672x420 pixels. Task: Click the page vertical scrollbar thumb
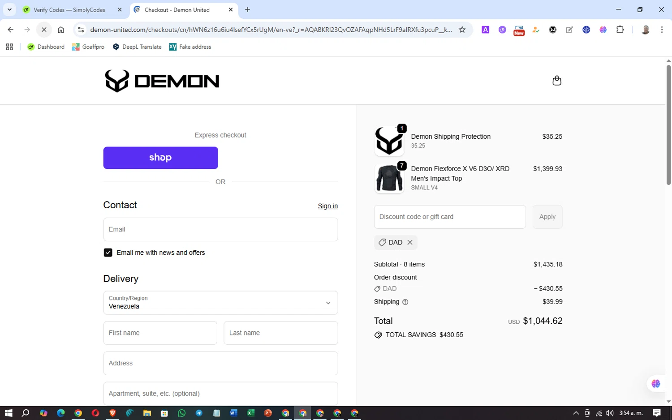click(668, 124)
